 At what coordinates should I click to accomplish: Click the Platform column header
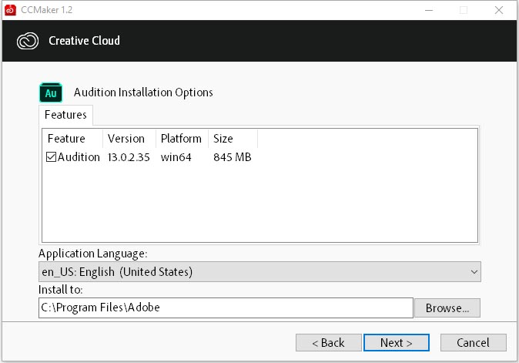coord(182,139)
